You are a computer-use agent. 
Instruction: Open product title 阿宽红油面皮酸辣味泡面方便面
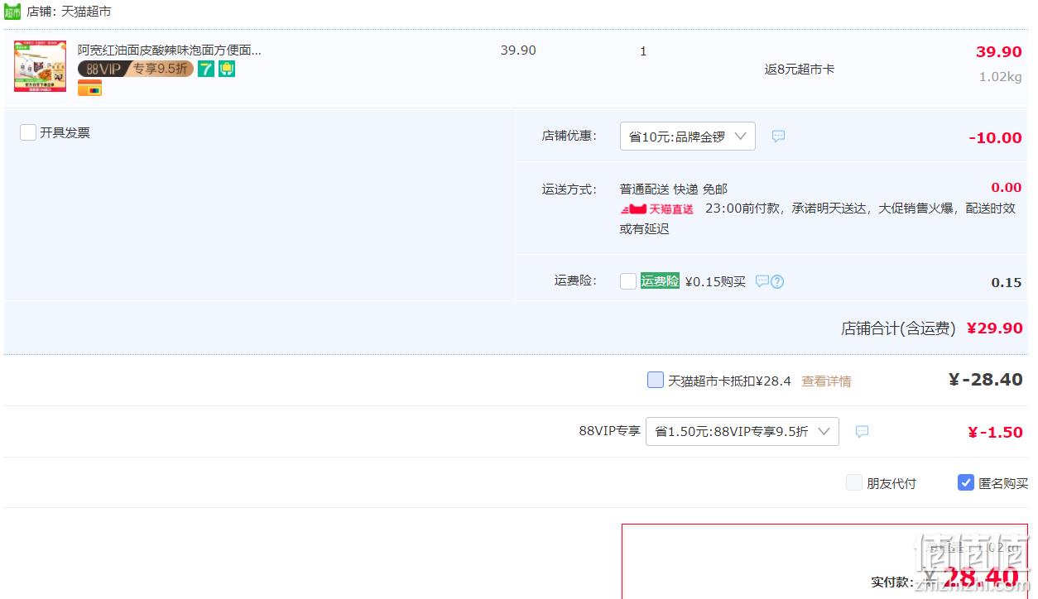169,50
